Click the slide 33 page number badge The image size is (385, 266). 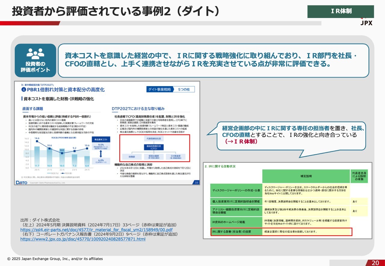196,182
